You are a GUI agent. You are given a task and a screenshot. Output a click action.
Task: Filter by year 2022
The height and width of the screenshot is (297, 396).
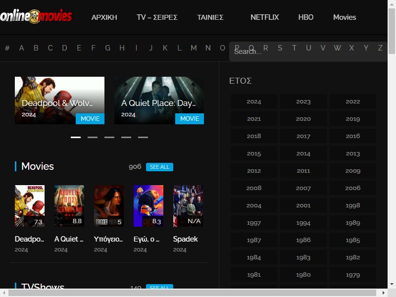(353, 101)
